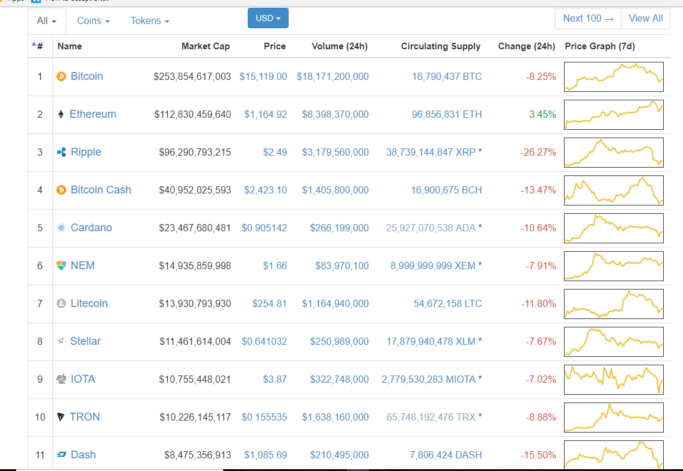The image size is (683, 471).
Task: Click the Cardano price $0.905142
Action: point(265,228)
